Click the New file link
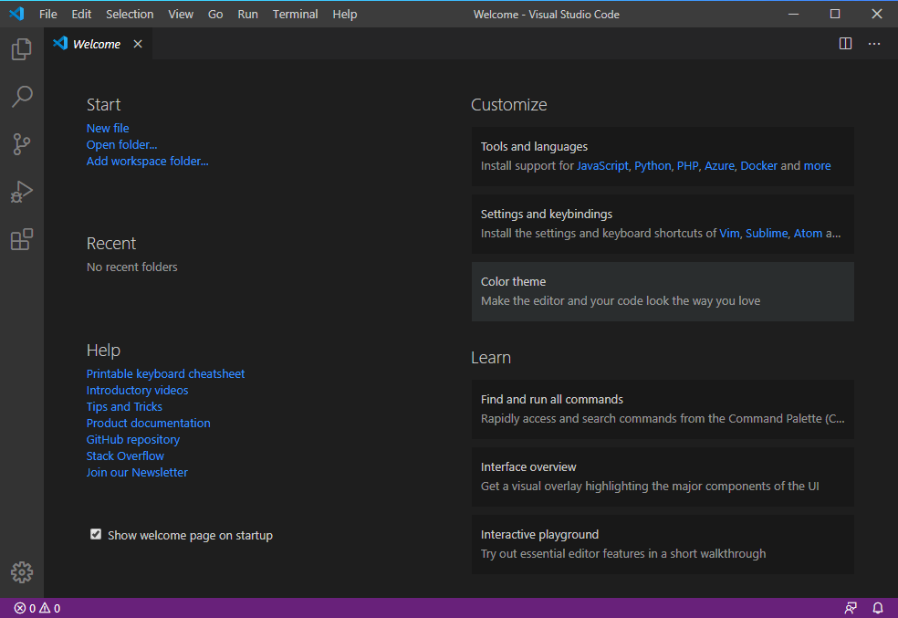The height and width of the screenshot is (618, 898). click(108, 129)
